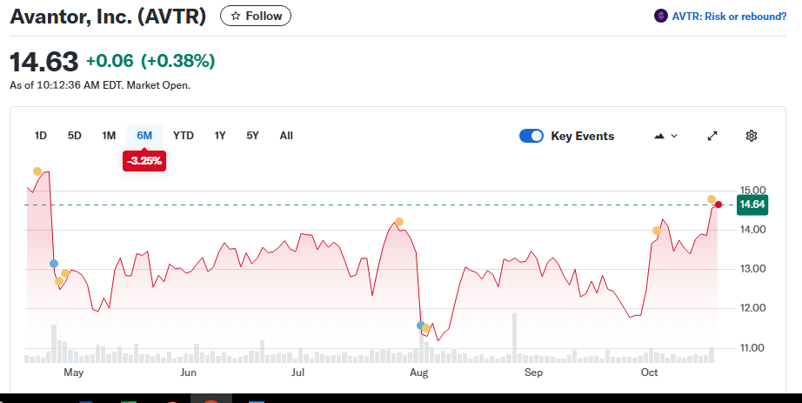Switch chart to 1Y range
Screen dimensions: 802x403
click(x=220, y=136)
